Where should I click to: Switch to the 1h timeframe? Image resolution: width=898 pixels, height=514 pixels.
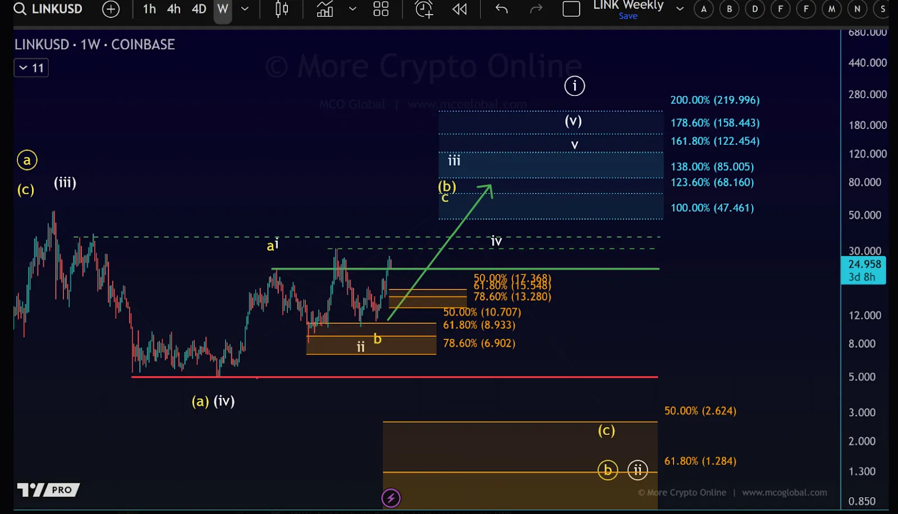149,9
